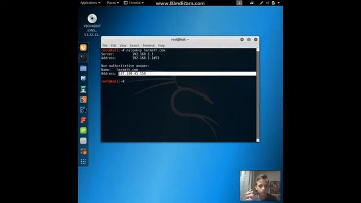
Task: Open the Applications dropdown menu
Action: click(90, 3)
